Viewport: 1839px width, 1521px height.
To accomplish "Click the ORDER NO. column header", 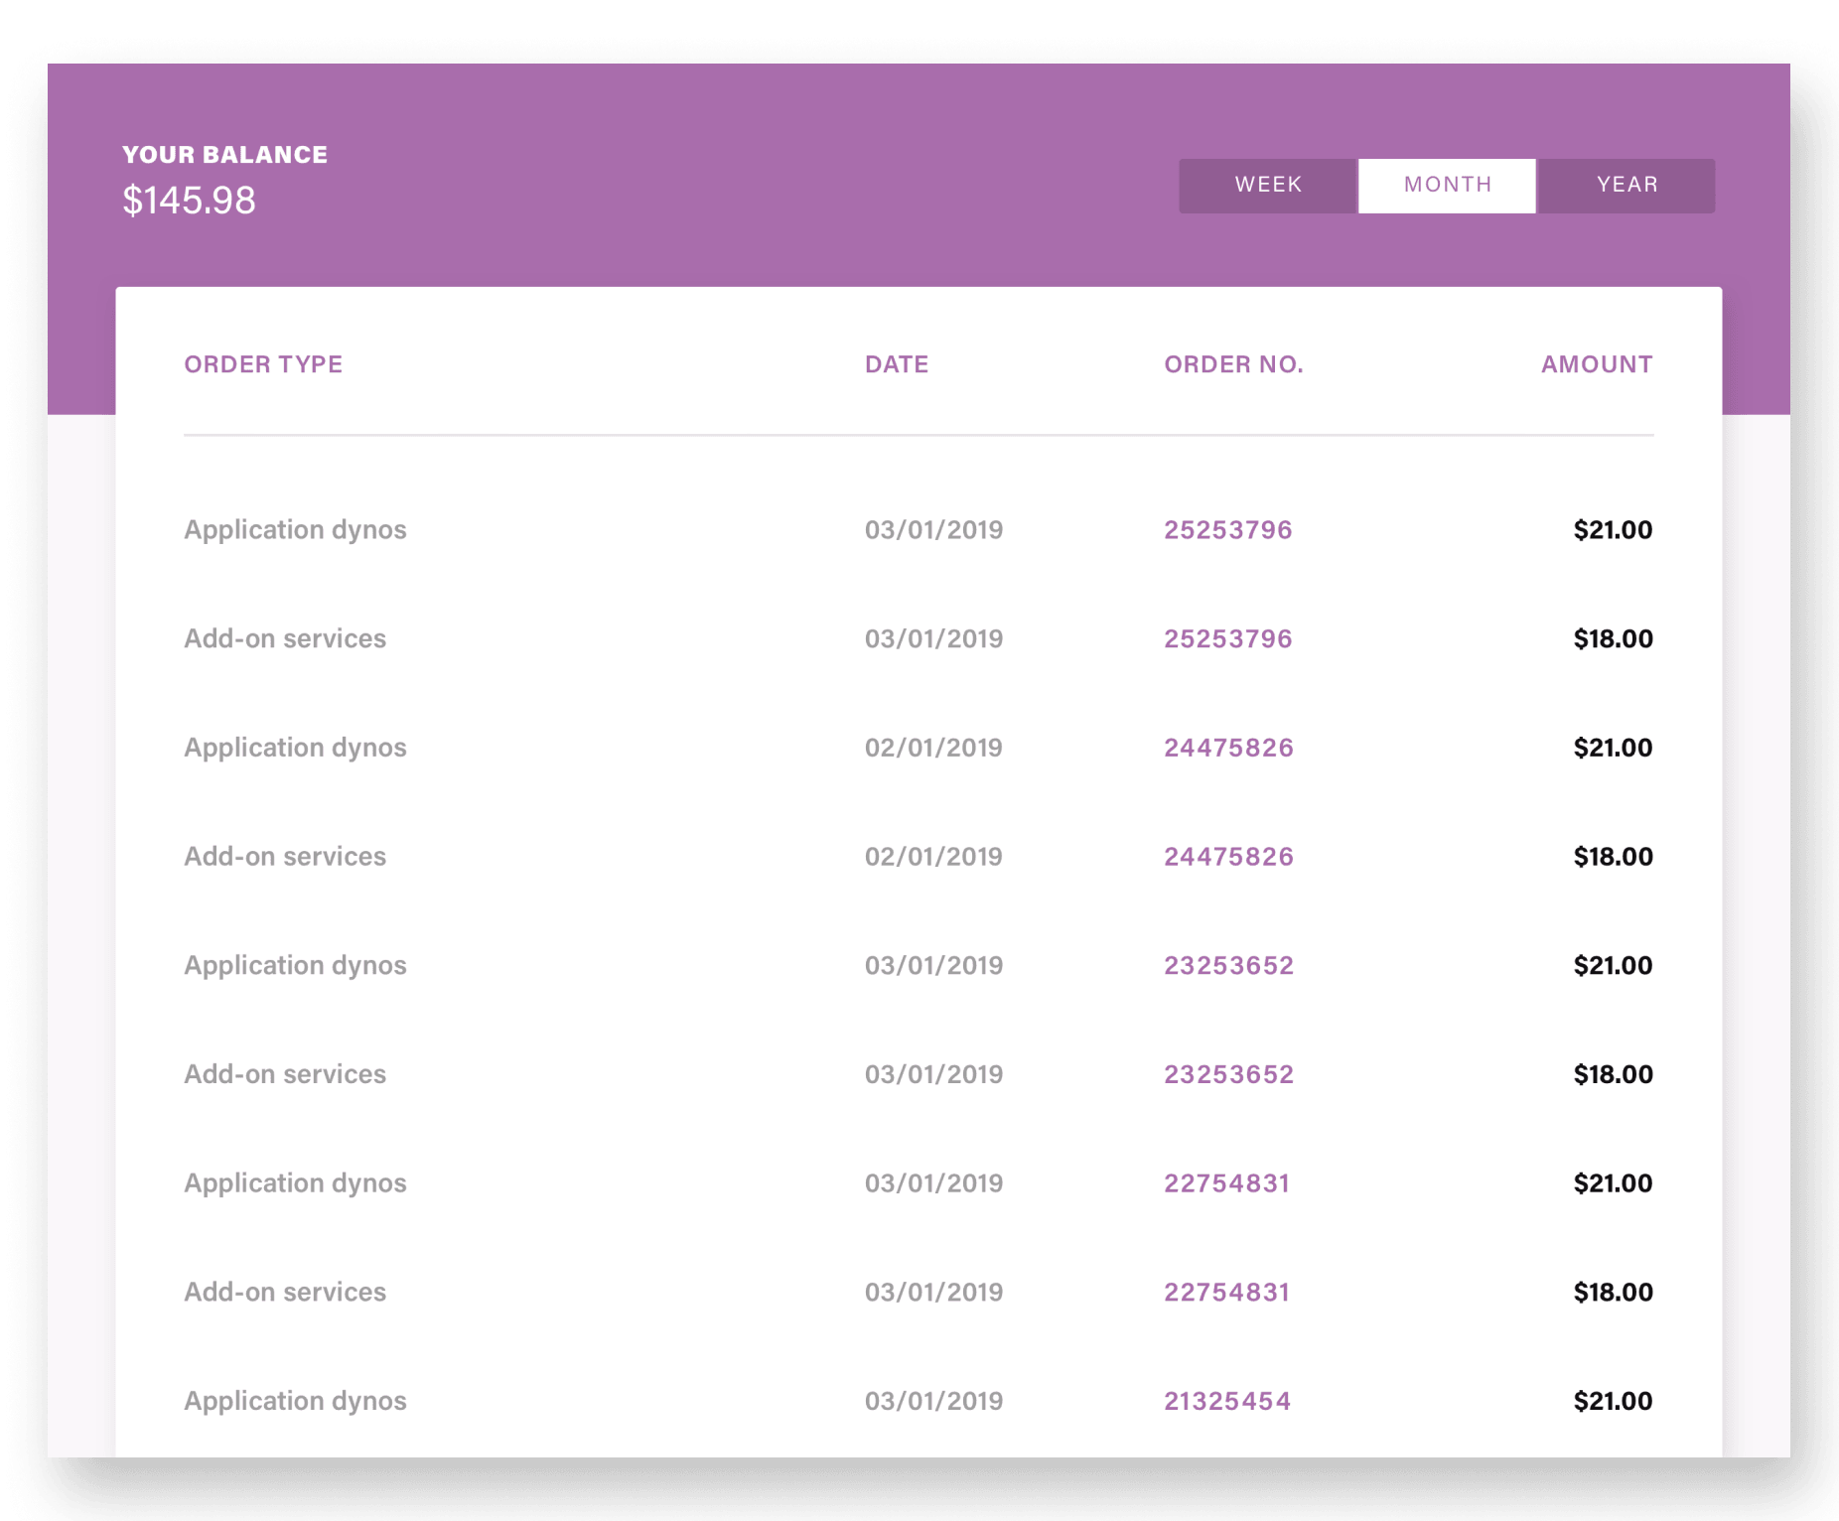I will [x=1232, y=364].
